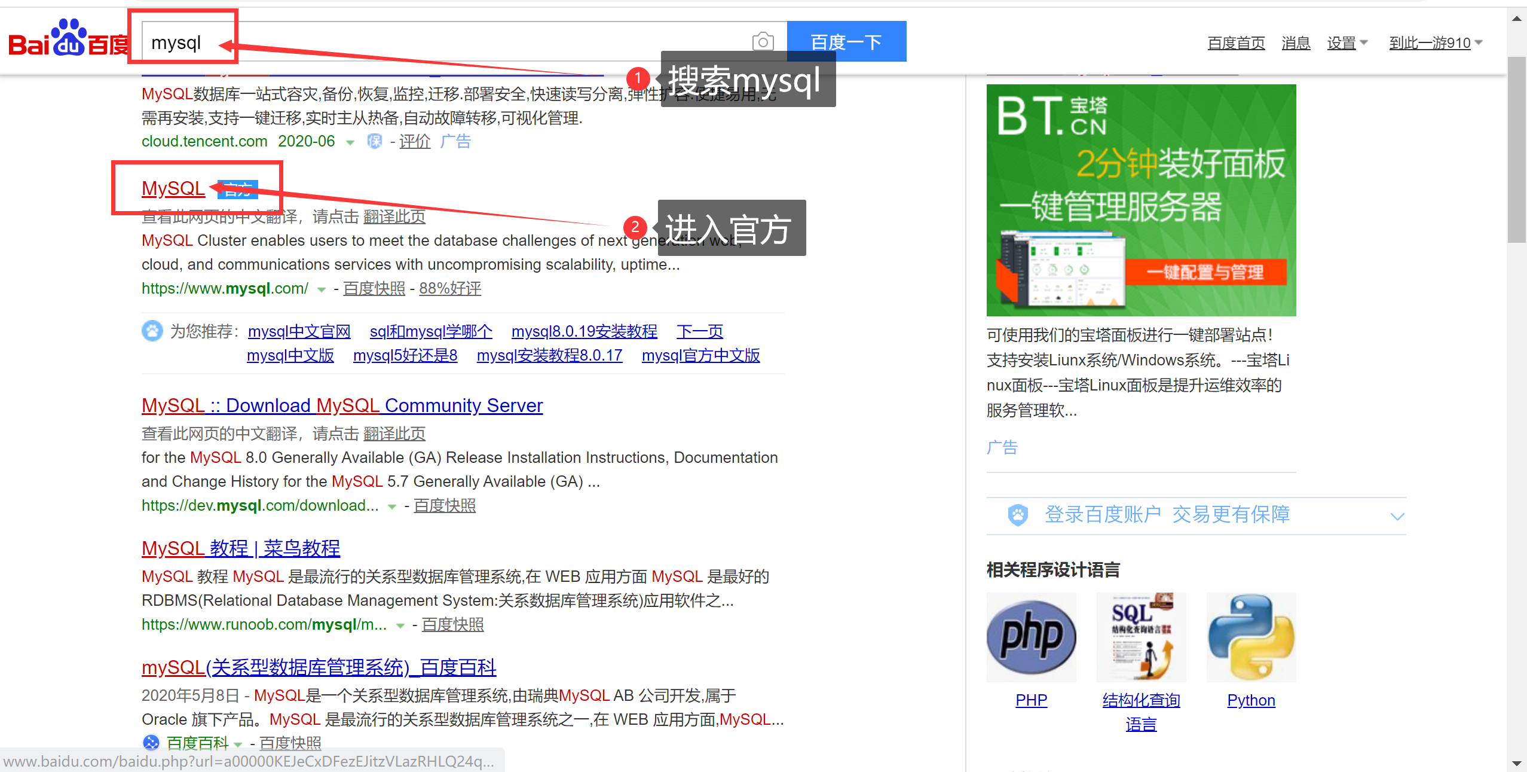The width and height of the screenshot is (1527, 772).
Task: Click the scrollbar down arrow
Action: (x=1516, y=763)
